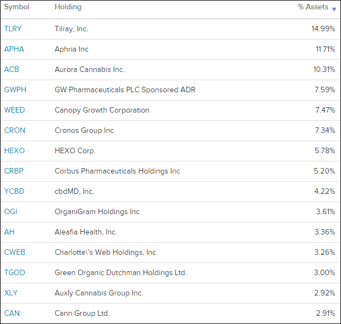341x324 pixels.
Task: Open the HEXO ticker link
Action: point(14,150)
